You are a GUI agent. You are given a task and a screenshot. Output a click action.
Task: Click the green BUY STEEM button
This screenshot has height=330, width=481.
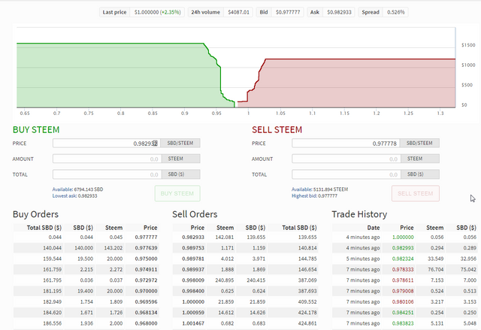pyautogui.click(x=177, y=193)
